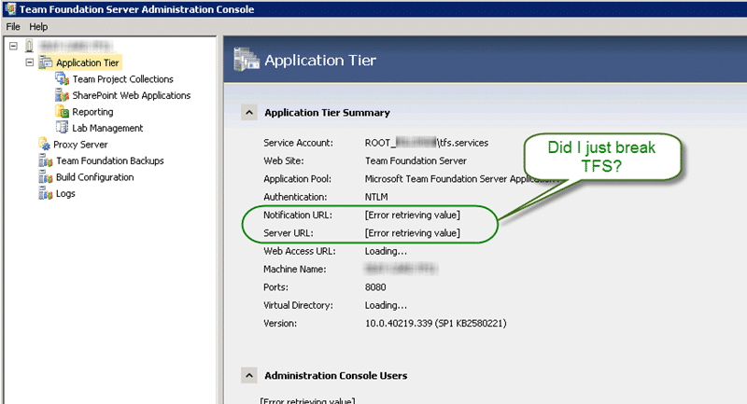The width and height of the screenshot is (747, 404).
Task: Click the Version value 10.0.40219.339
Action: tap(435, 324)
